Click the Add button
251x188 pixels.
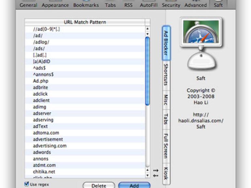pyautogui.click(x=134, y=185)
